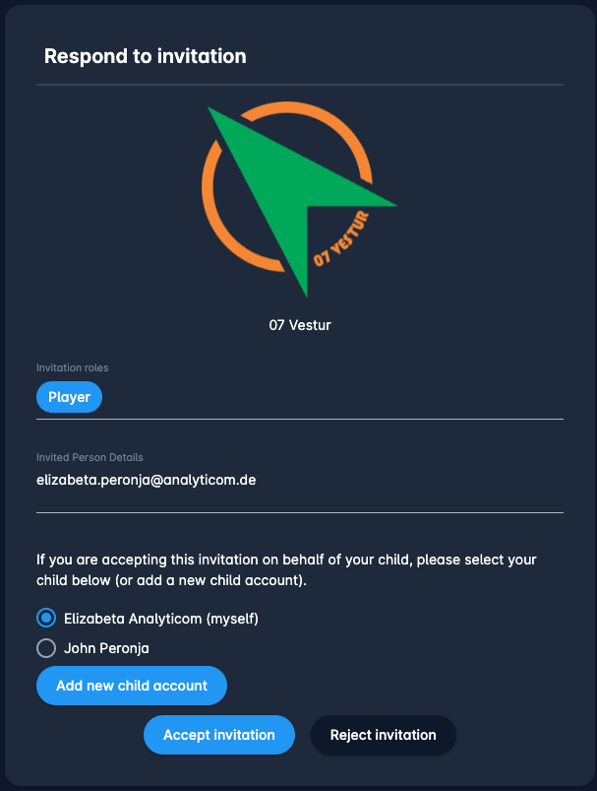The image size is (597, 791).
Task: Click the Player role chip
Action: coord(69,397)
